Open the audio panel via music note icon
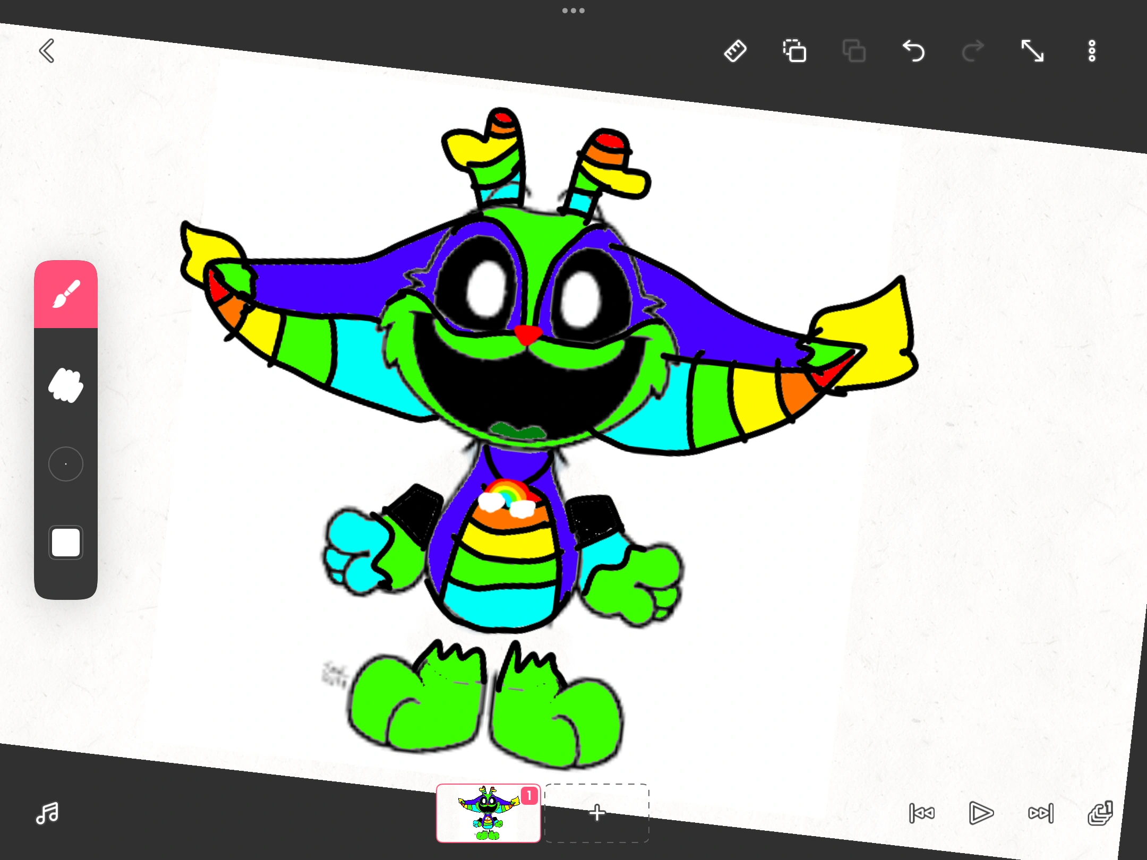 tap(47, 813)
